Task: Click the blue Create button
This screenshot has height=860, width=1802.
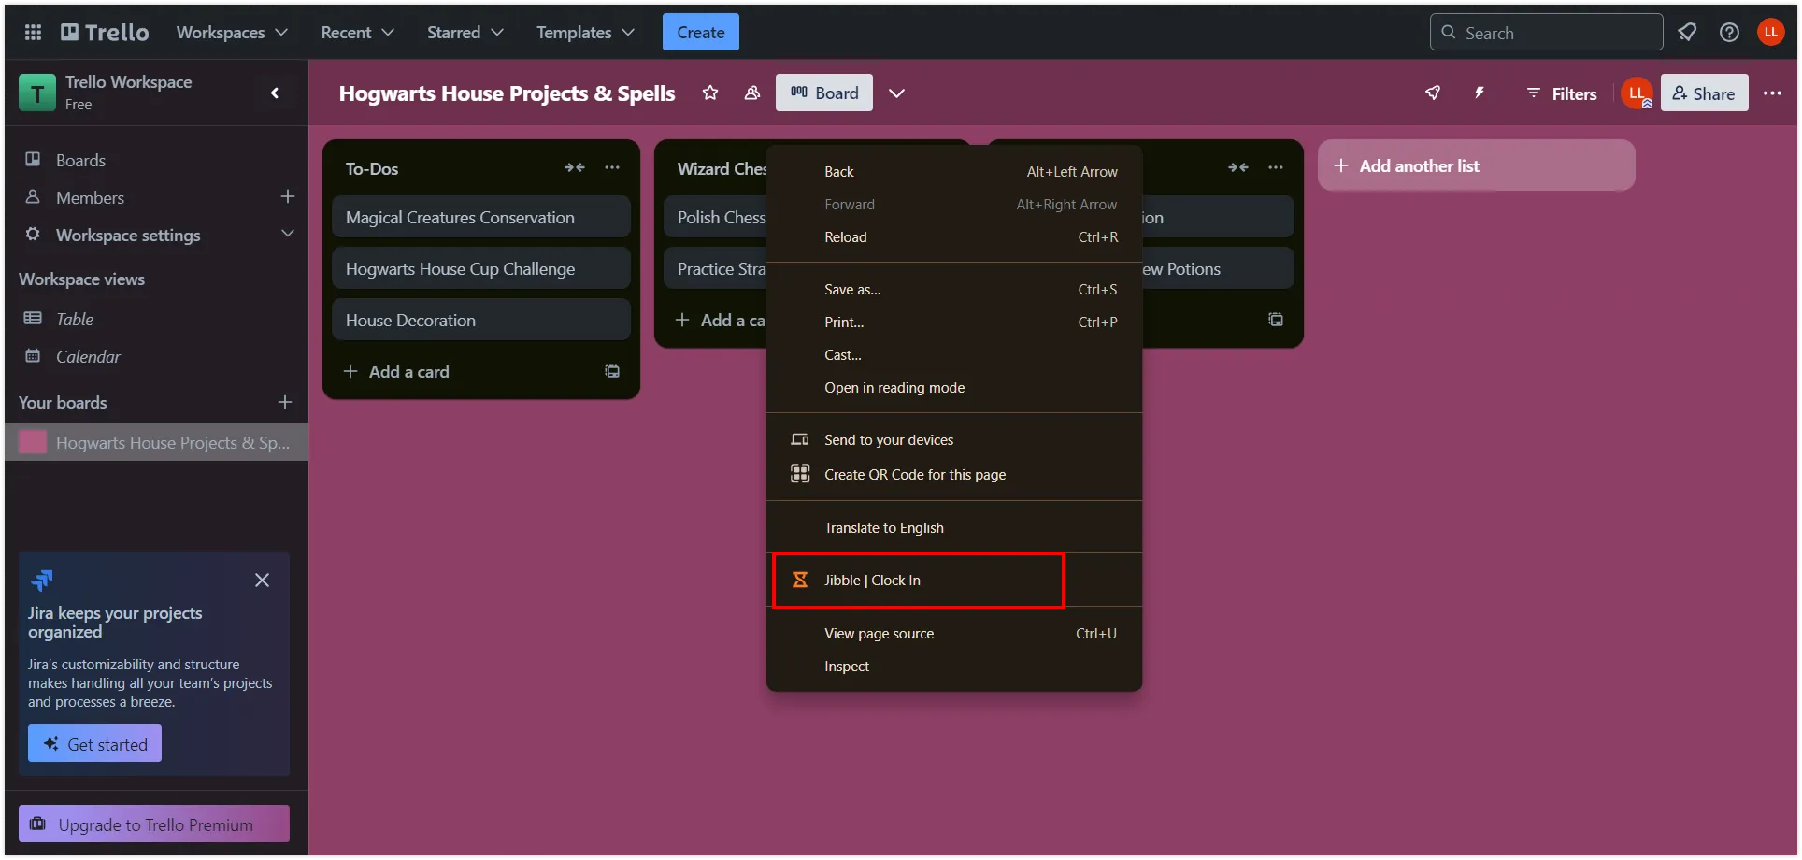Action: coord(700,32)
